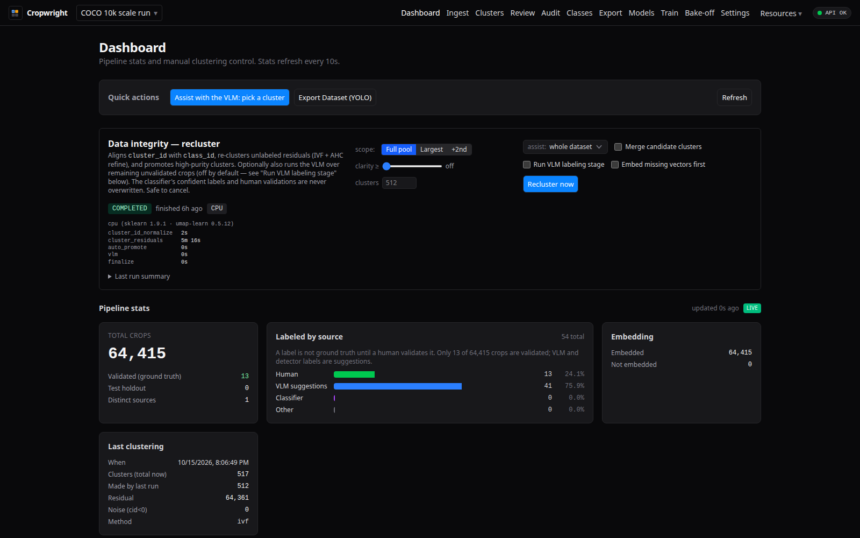Click the API OK status indicator
Screen dimensions: 860x538
[832, 13]
